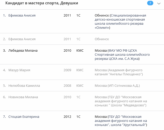Open the greyed Ефимова Анисия entry, row 2
Image resolution: width=164 pixels, height=130 pixels.
pos(22,39)
